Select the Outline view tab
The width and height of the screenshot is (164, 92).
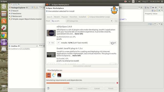14,46
